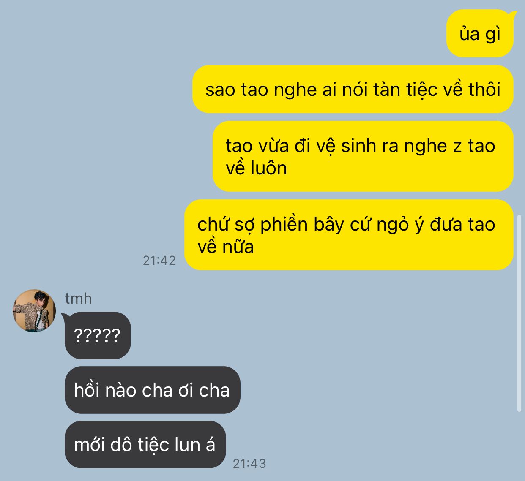Tap the "hồi nào cha ơi cha" message
This screenshot has height=481, width=525.
coord(152,390)
